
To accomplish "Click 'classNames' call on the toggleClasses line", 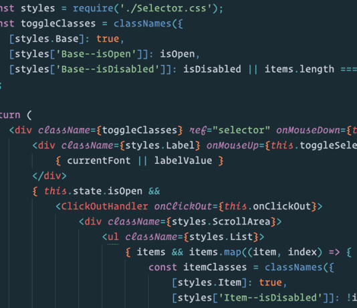I will (142, 23).
